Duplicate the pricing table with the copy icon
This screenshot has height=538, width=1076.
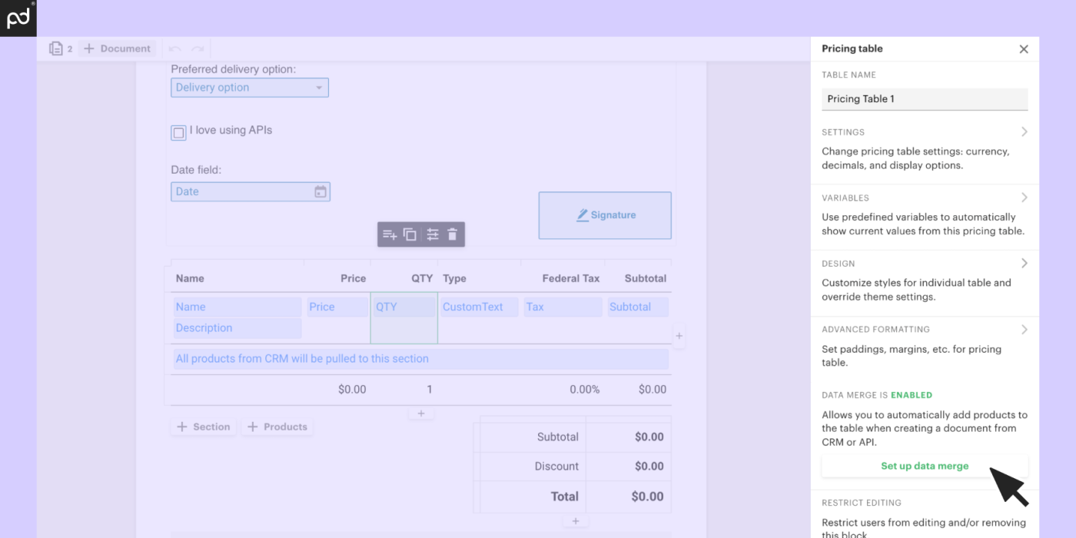click(410, 234)
